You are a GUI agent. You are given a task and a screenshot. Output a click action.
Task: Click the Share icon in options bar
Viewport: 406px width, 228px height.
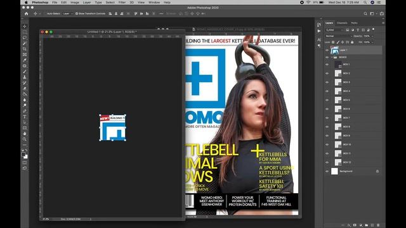pyautogui.click(x=382, y=14)
